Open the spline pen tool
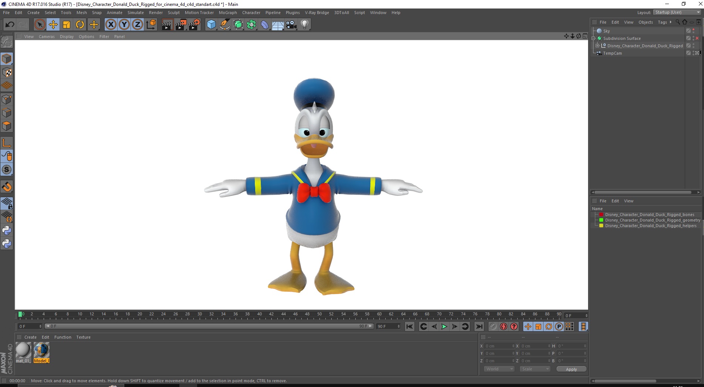Image resolution: width=704 pixels, height=387 pixels. pyautogui.click(x=224, y=25)
